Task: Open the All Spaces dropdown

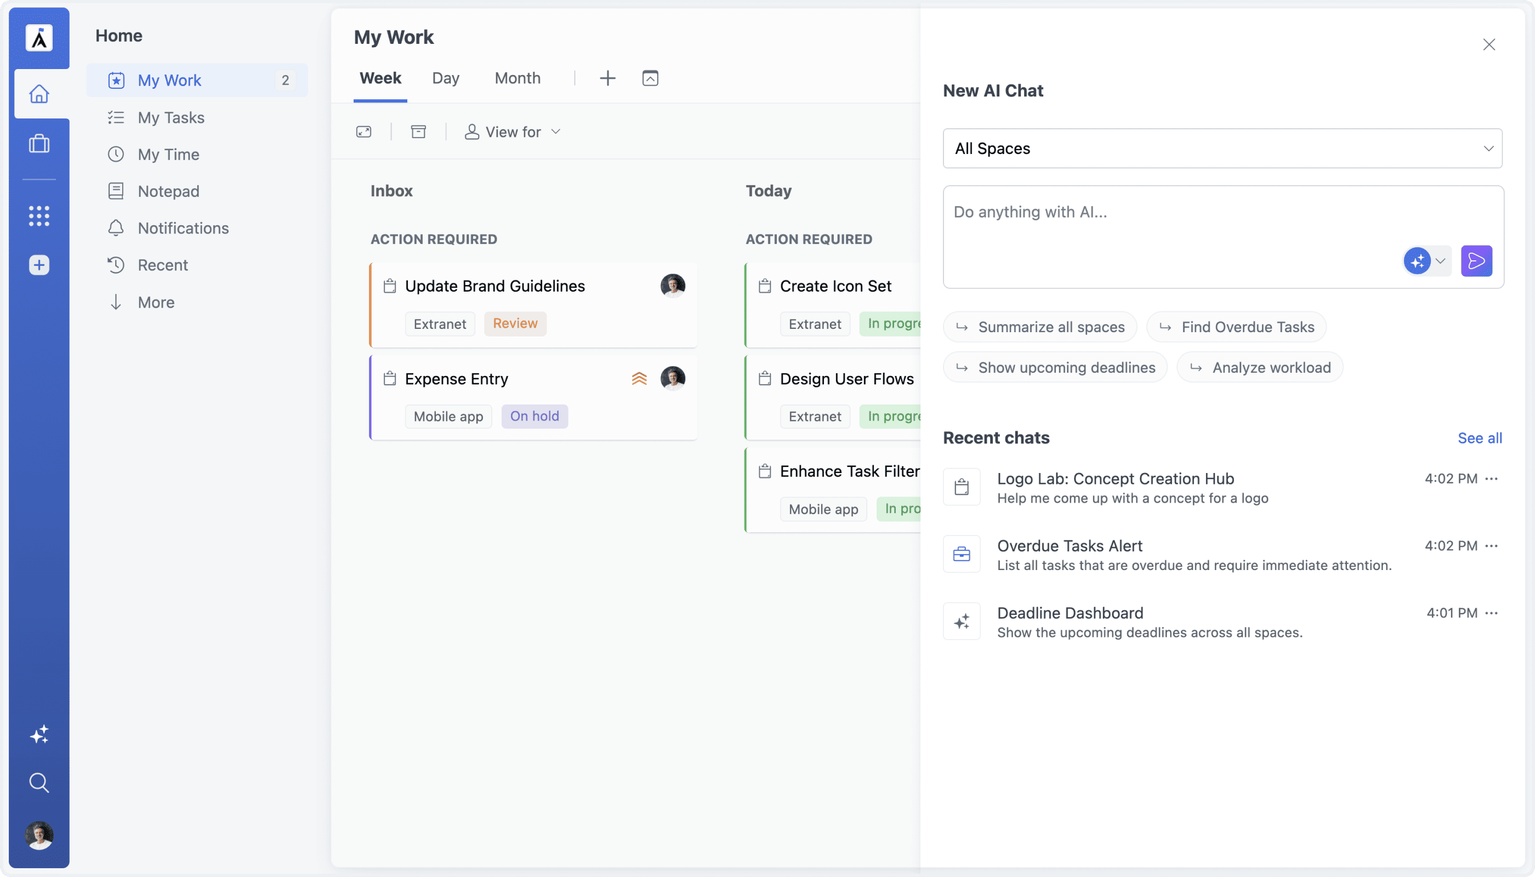Action: click(x=1223, y=148)
